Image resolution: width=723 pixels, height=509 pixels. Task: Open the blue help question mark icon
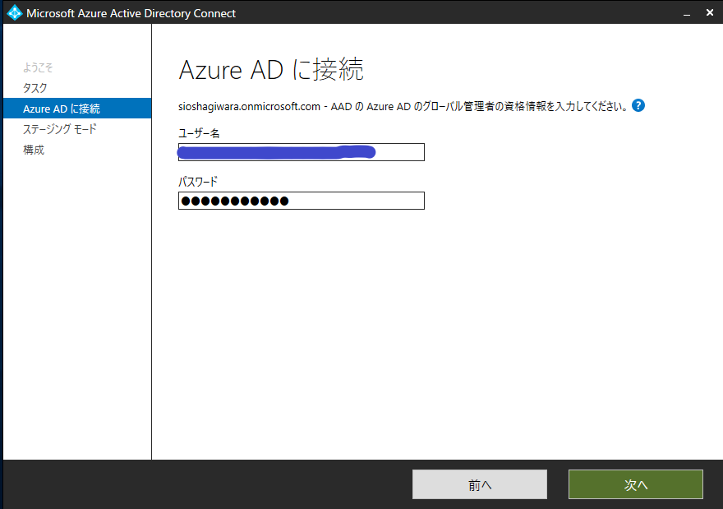coord(638,105)
